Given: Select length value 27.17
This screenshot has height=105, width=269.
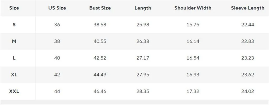Looking at the screenshot, I should (143, 58).
